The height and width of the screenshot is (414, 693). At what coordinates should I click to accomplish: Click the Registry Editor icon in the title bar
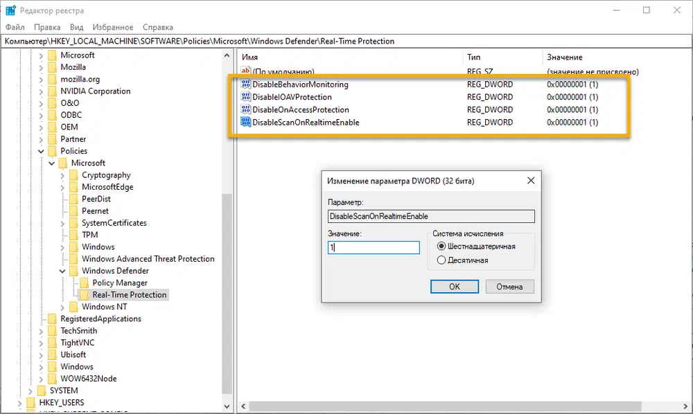[x=10, y=10]
